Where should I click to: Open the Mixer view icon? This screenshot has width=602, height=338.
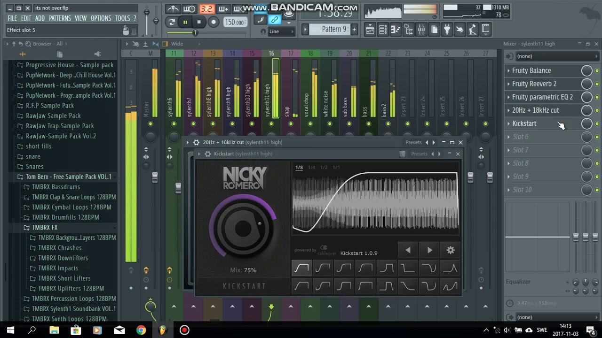tap(421, 30)
